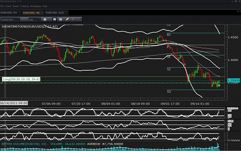Image resolution: width=241 pixels, height=151 pixels.
Task: Click the green buy arrow marker on chart
Action: tap(219, 85)
